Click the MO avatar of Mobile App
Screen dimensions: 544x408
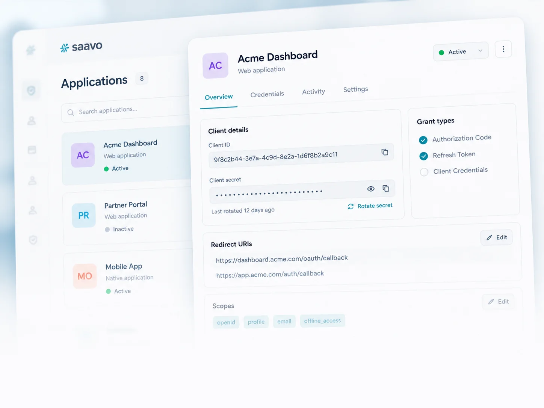click(x=85, y=276)
